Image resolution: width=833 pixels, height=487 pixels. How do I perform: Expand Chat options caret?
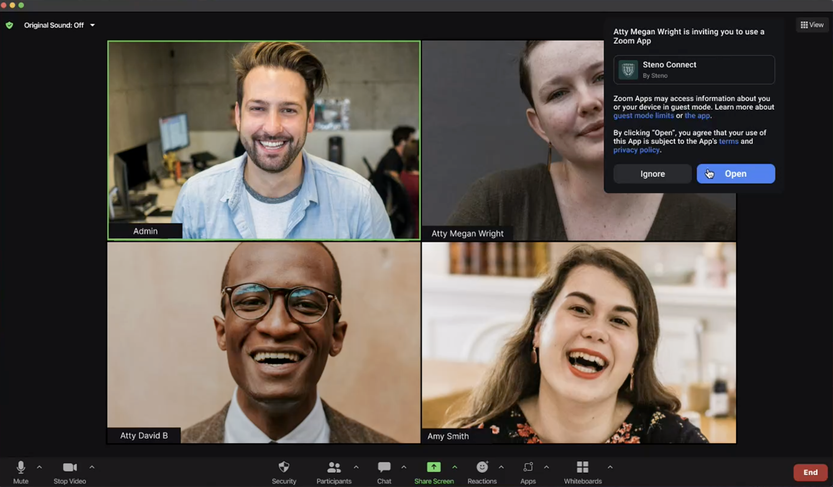tap(404, 467)
